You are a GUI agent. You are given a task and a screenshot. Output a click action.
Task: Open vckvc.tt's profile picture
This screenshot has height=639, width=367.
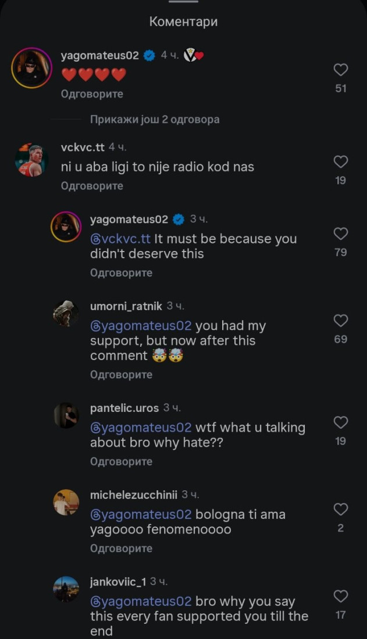click(32, 160)
